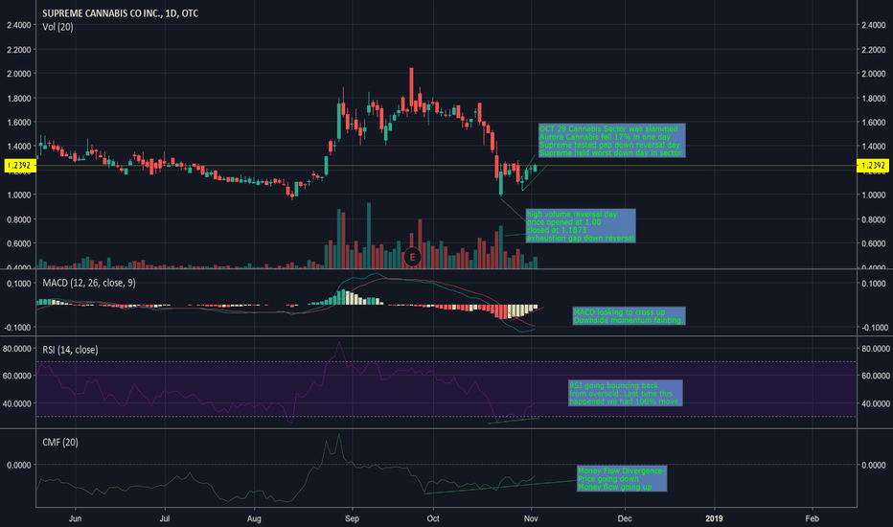Click the 'OCT 29 Cannabis Sector was slammed' note
893x527 pixels.
[x=611, y=141]
